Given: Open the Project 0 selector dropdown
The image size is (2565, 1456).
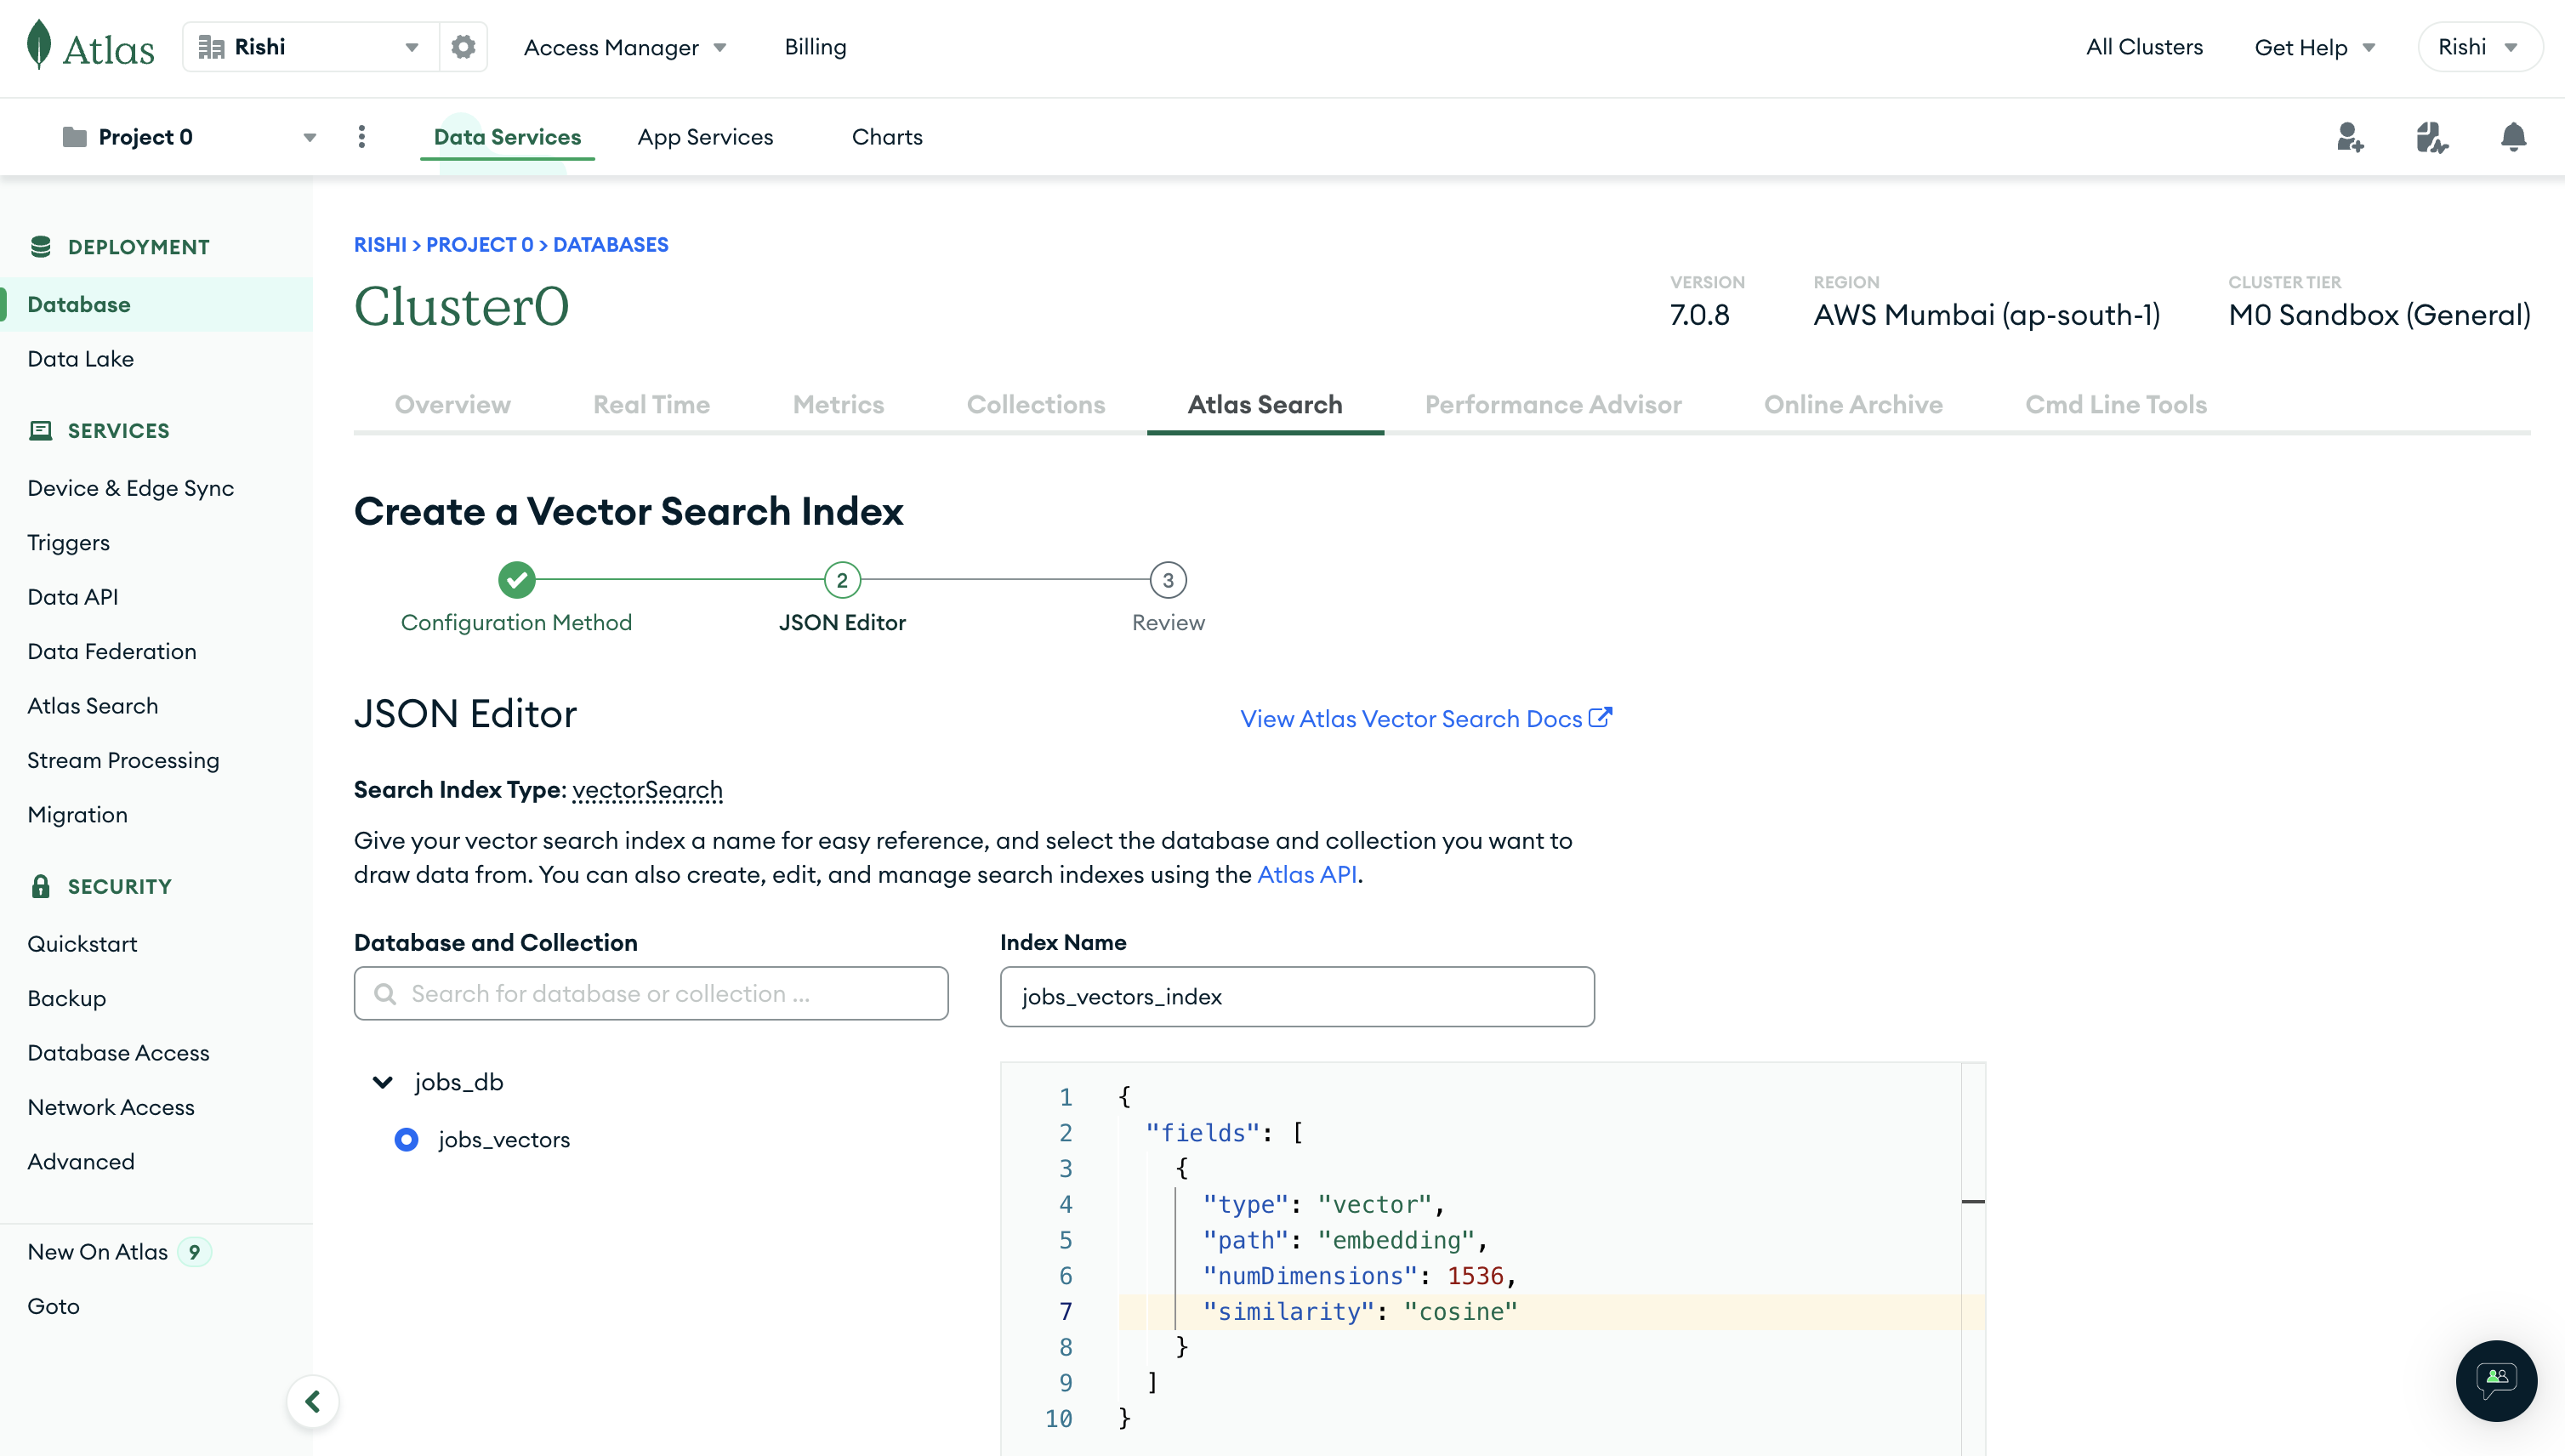Looking at the screenshot, I should pyautogui.click(x=189, y=137).
